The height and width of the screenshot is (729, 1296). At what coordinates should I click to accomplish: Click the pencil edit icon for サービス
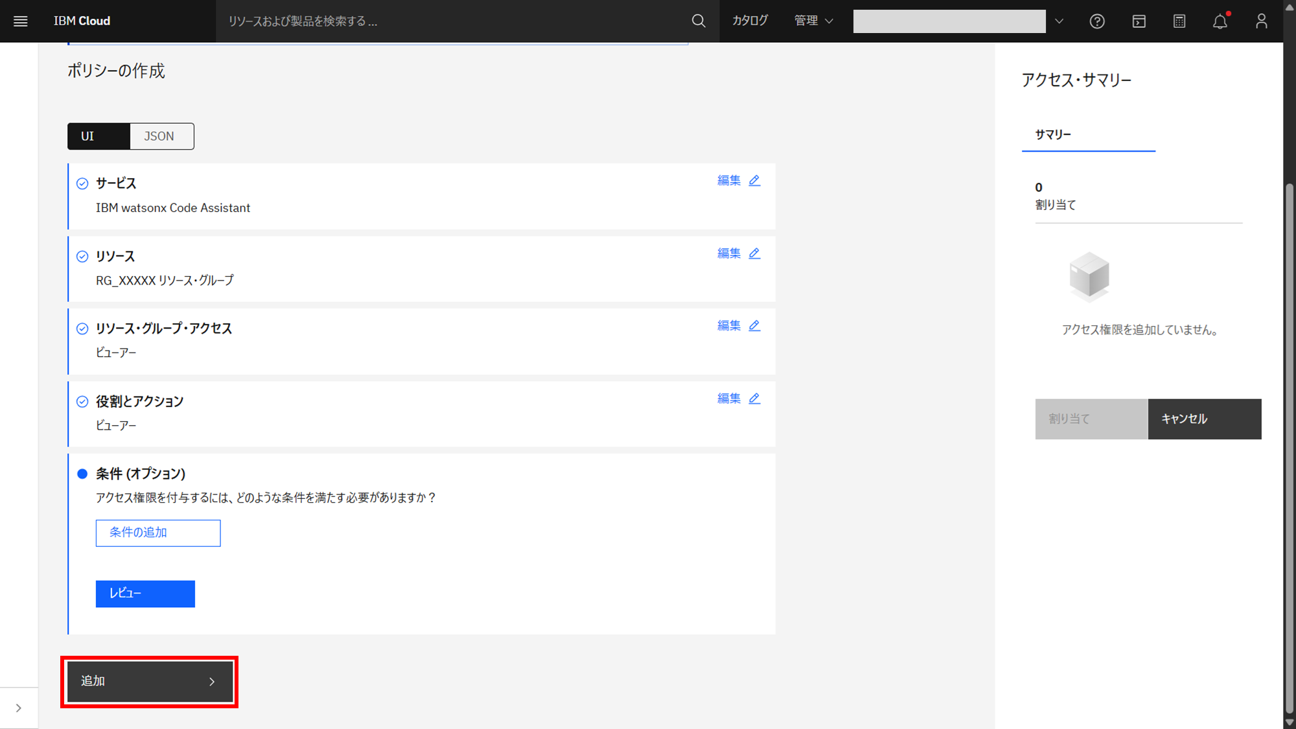coord(754,181)
